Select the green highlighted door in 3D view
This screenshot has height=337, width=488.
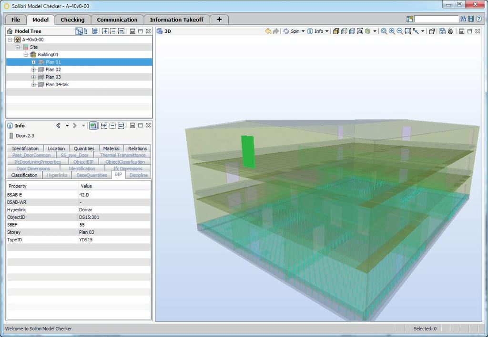(x=248, y=152)
